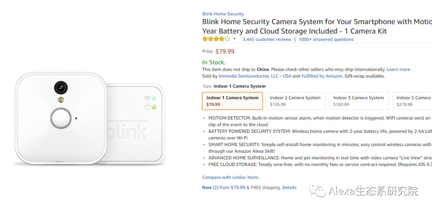Select Indoor 3 Camera System option
This screenshot has width=432, height=210.
click(x=358, y=101)
